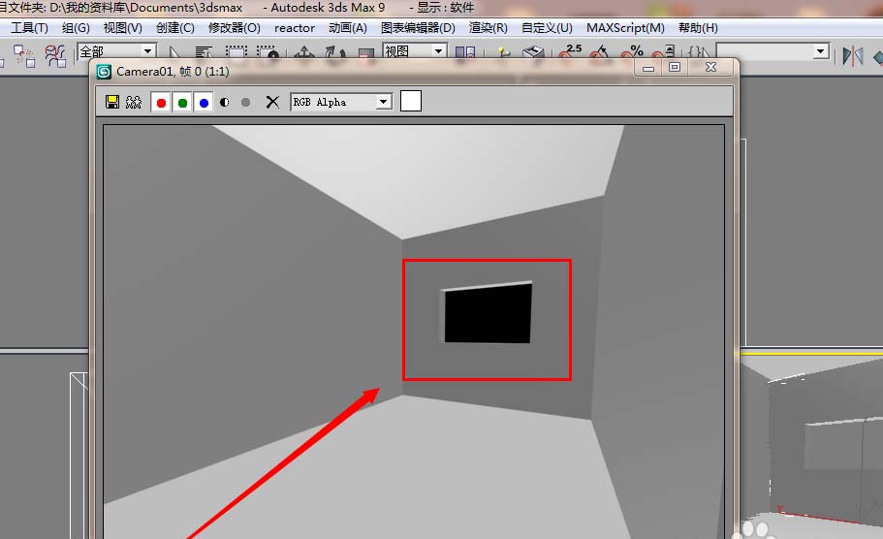This screenshot has height=539, width=883.
Task: Open the 动画(A) menu
Action: click(x=348, y=27)
